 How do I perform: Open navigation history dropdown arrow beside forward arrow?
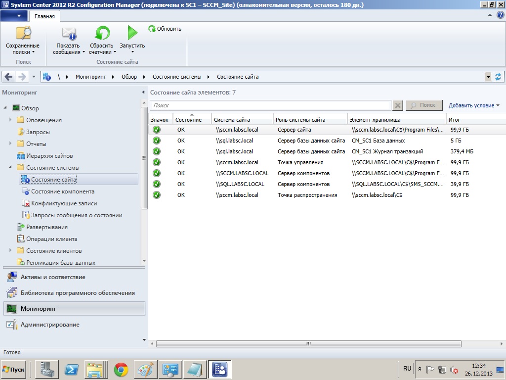[x=34, y=77]
